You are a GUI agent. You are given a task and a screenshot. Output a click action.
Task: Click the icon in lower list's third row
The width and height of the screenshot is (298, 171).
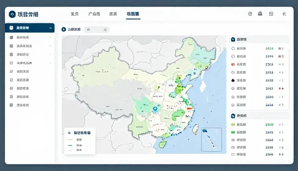point(233,140)
